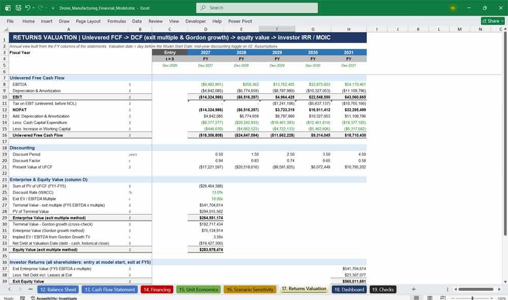
Task: Click the sheet list ellipsis button
Action: coord(30,289)
